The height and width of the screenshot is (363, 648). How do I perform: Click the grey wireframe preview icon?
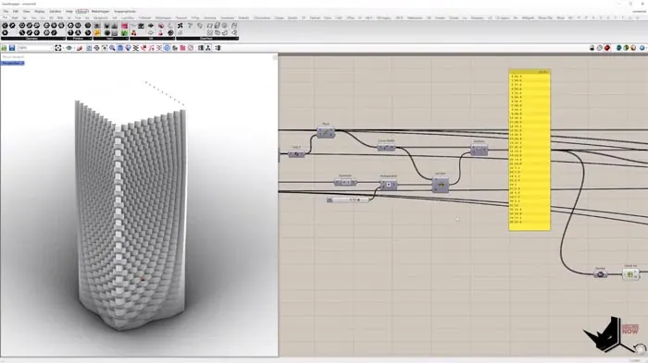pyautogui.click(x=600, y=48)
